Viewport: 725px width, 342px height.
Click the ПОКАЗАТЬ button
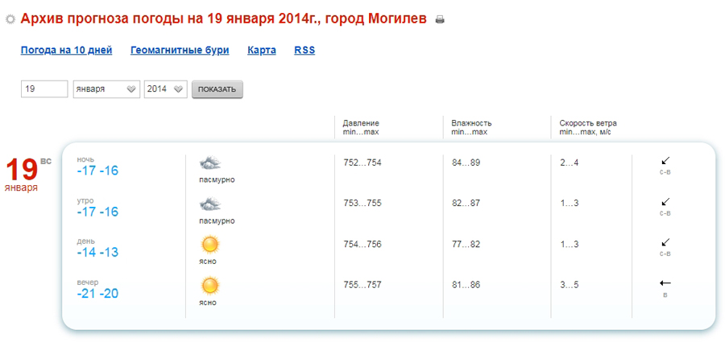pos(217,89)
